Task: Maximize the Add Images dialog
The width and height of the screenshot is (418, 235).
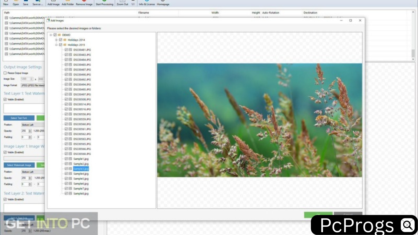Action: click(x=351, y=20)
